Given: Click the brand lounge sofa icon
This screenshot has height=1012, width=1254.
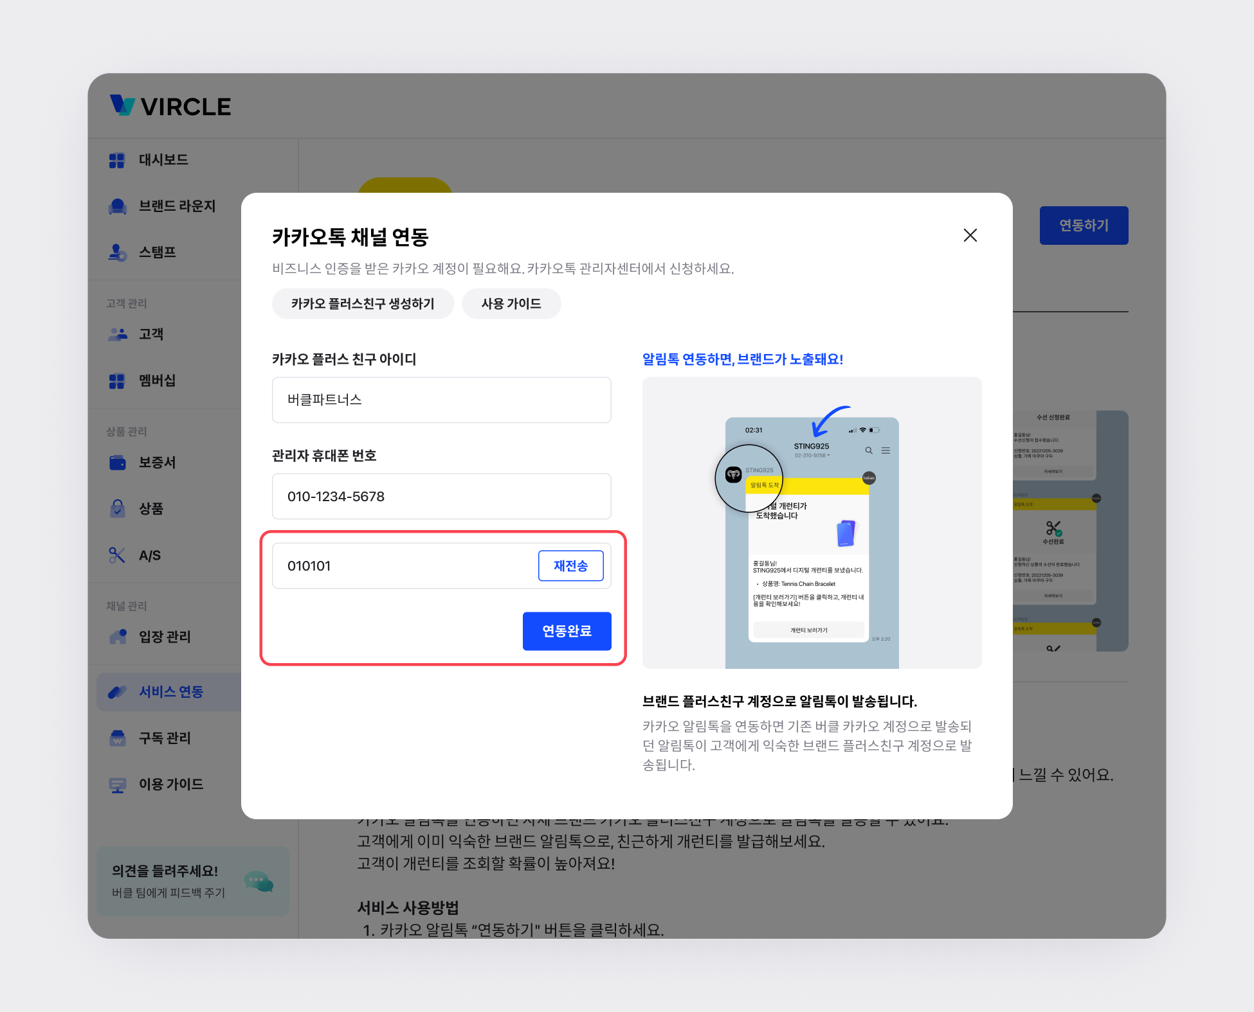Looking at the screenshot, I should (117, 206).
